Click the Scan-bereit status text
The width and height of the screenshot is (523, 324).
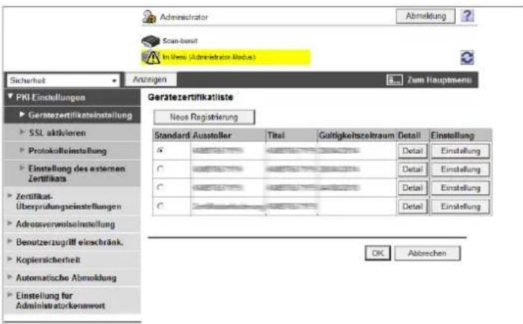(x=180, y=41)
